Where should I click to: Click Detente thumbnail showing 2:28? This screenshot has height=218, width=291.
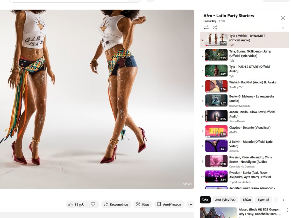(x=216, y=131)
